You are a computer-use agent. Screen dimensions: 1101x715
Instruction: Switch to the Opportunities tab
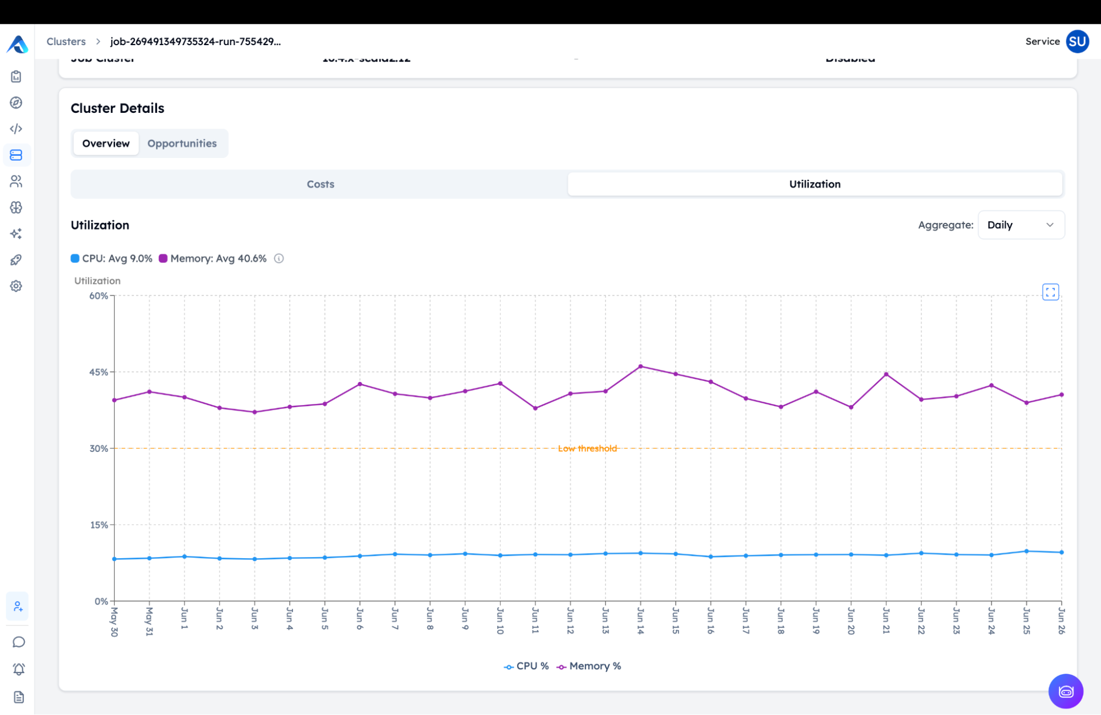pyautogui.click(x=182, y=144)
